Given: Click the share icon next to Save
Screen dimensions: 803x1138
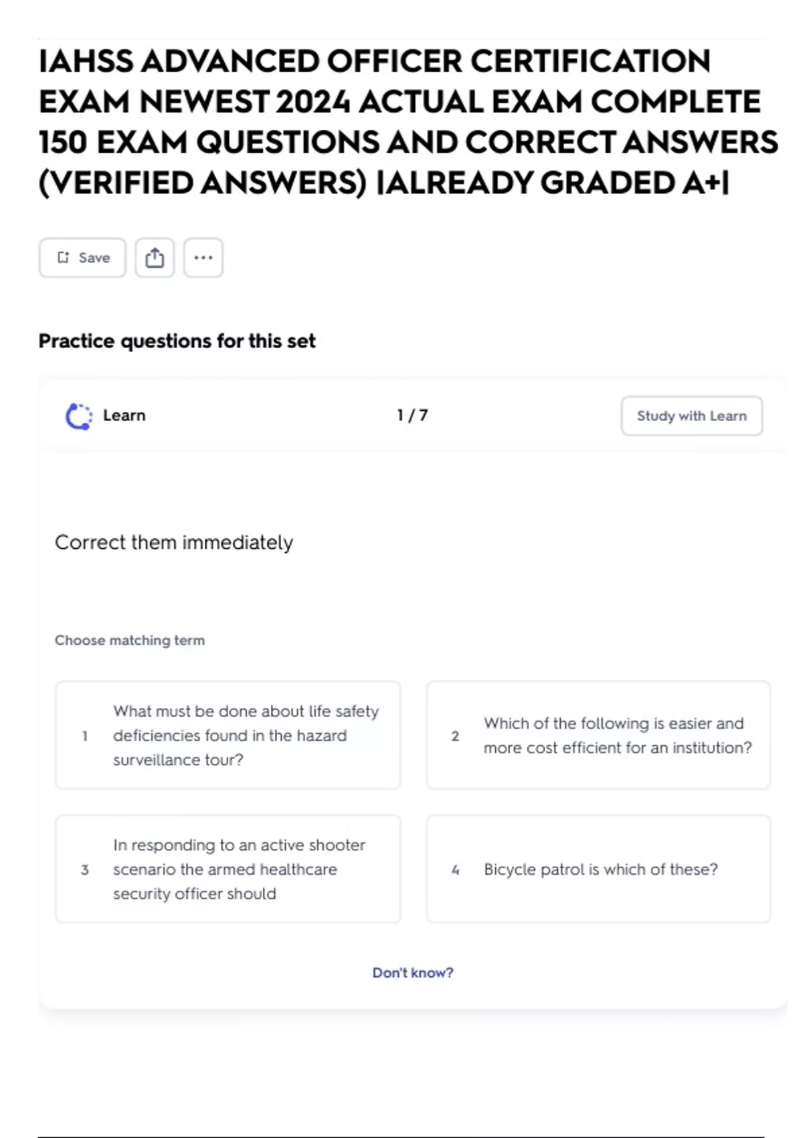Looking at the screenshot, I should coord(155,258).
